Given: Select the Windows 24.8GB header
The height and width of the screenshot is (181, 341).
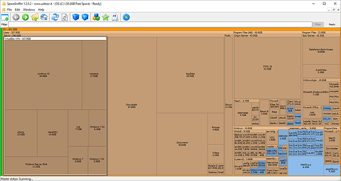Looking at the screenshot, I should tap(261, 128).
